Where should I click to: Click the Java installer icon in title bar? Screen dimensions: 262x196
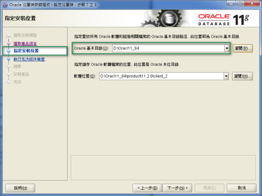tap(5, 5)
